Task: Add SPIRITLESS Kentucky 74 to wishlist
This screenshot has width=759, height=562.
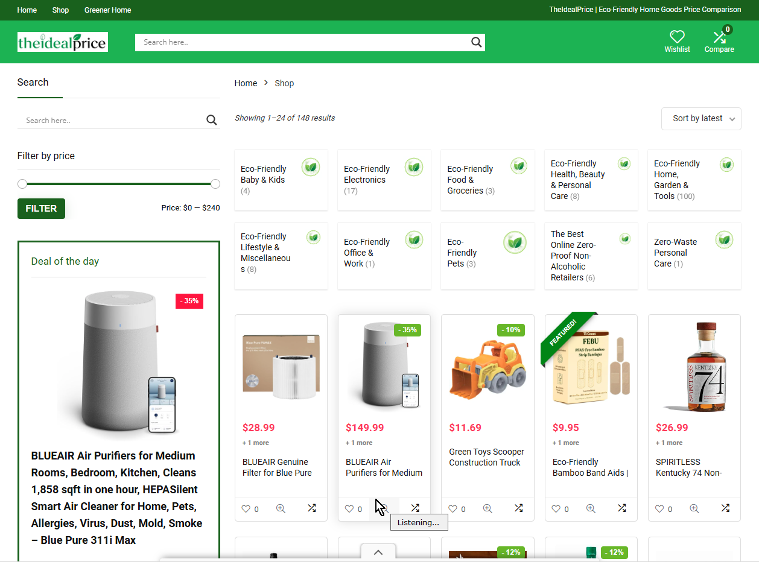Action: coord(659,509)
